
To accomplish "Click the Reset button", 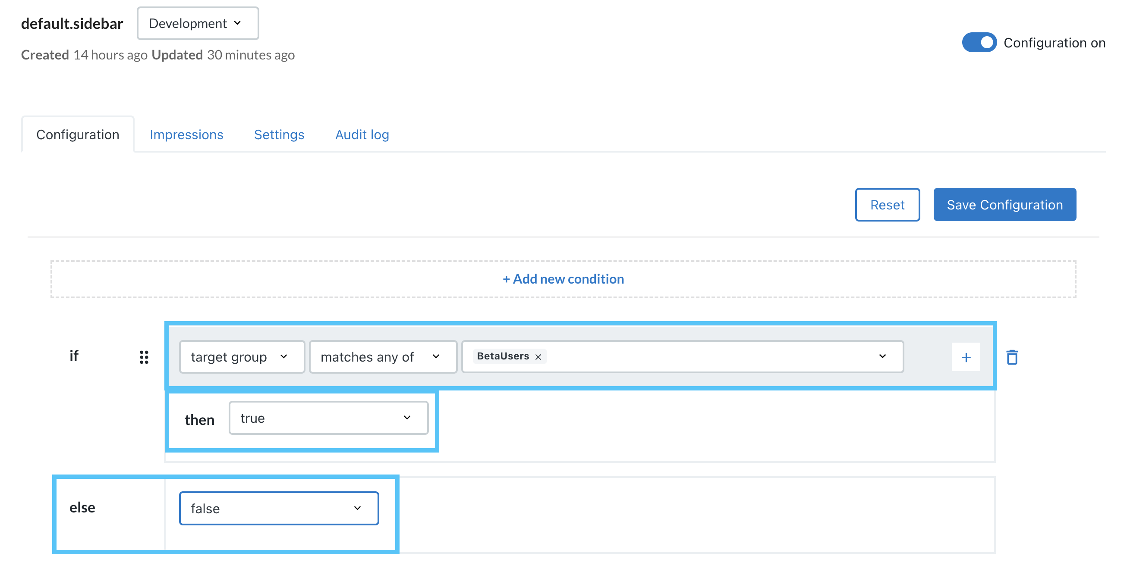I will coord(887,204).
